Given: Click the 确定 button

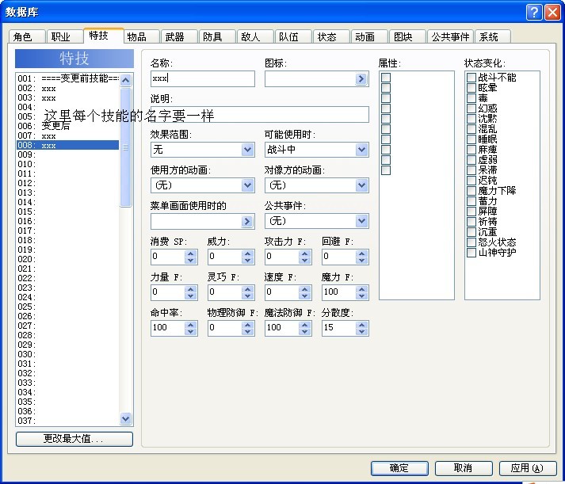Looking at the screenshot, I should tap(399, 468).
